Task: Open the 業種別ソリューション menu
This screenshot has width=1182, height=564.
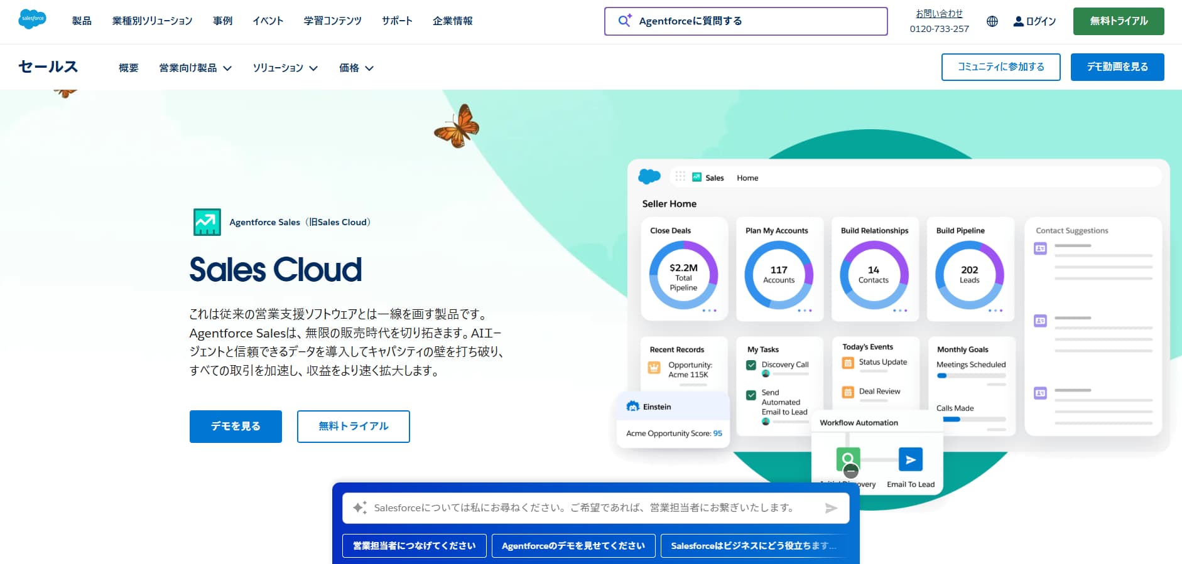Action: click(153, 21)
